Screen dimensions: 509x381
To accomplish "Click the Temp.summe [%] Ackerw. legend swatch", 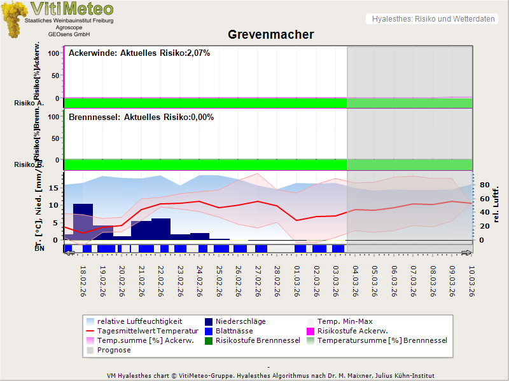I will (89, 340).
